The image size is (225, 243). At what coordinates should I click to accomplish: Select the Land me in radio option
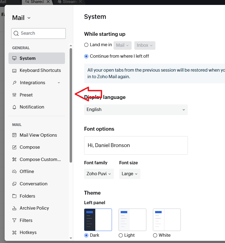86,45
